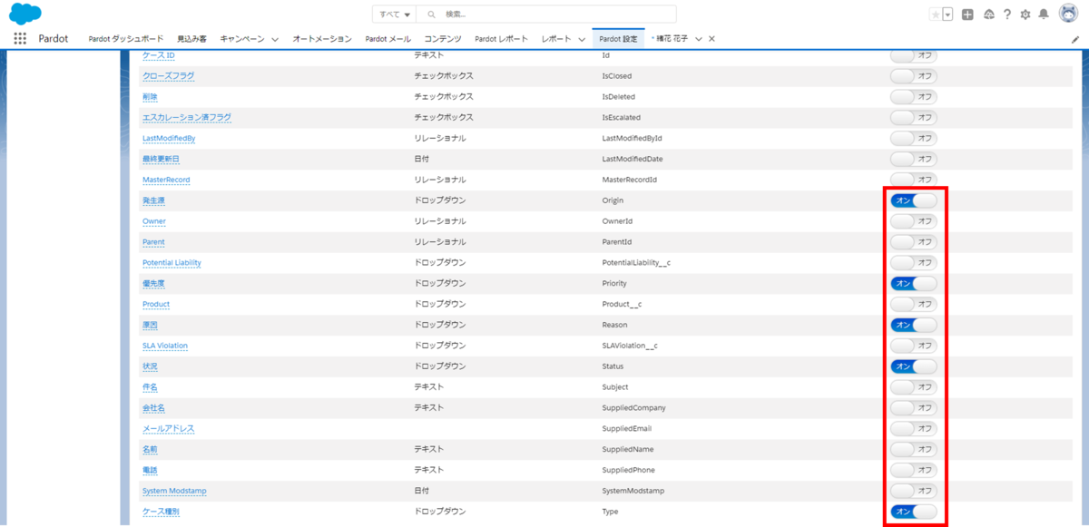The image size is (1089, 527).
Task: Turn on the Owner toggle
Action: (x=913, y=221)
